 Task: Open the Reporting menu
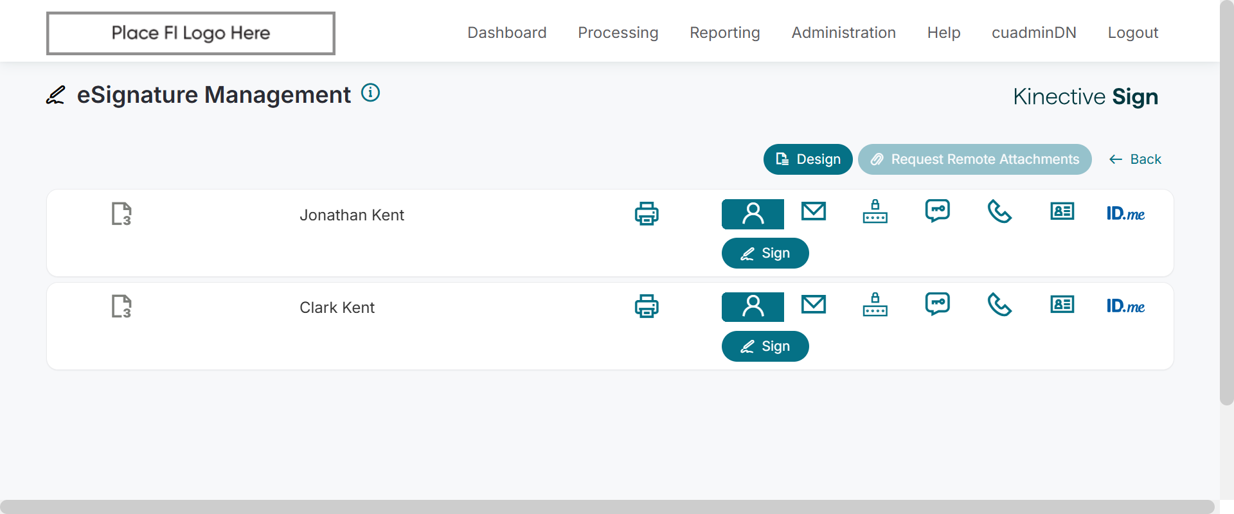(x=724, y=33)
